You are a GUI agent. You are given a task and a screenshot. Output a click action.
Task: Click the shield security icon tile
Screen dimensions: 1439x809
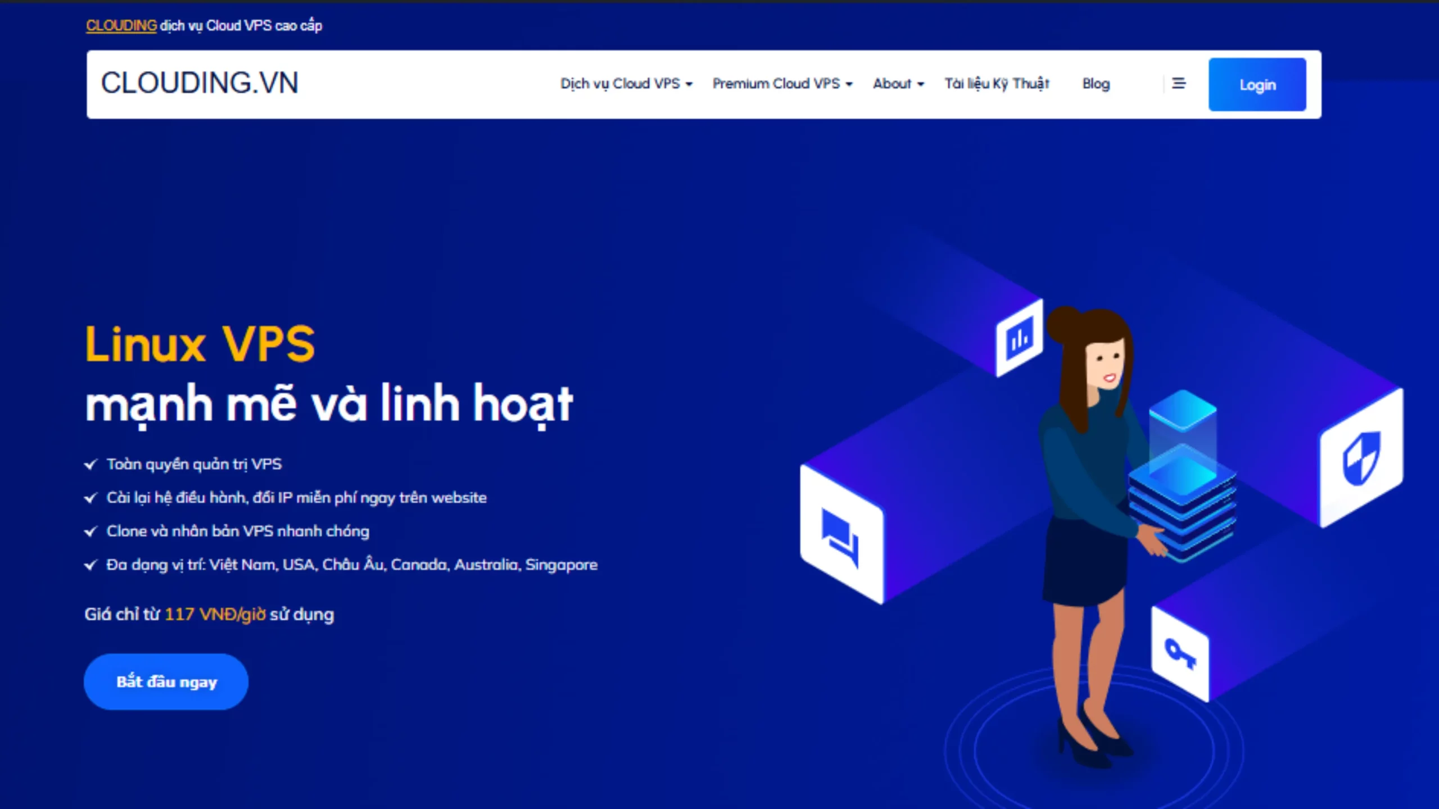[1361, 458]
